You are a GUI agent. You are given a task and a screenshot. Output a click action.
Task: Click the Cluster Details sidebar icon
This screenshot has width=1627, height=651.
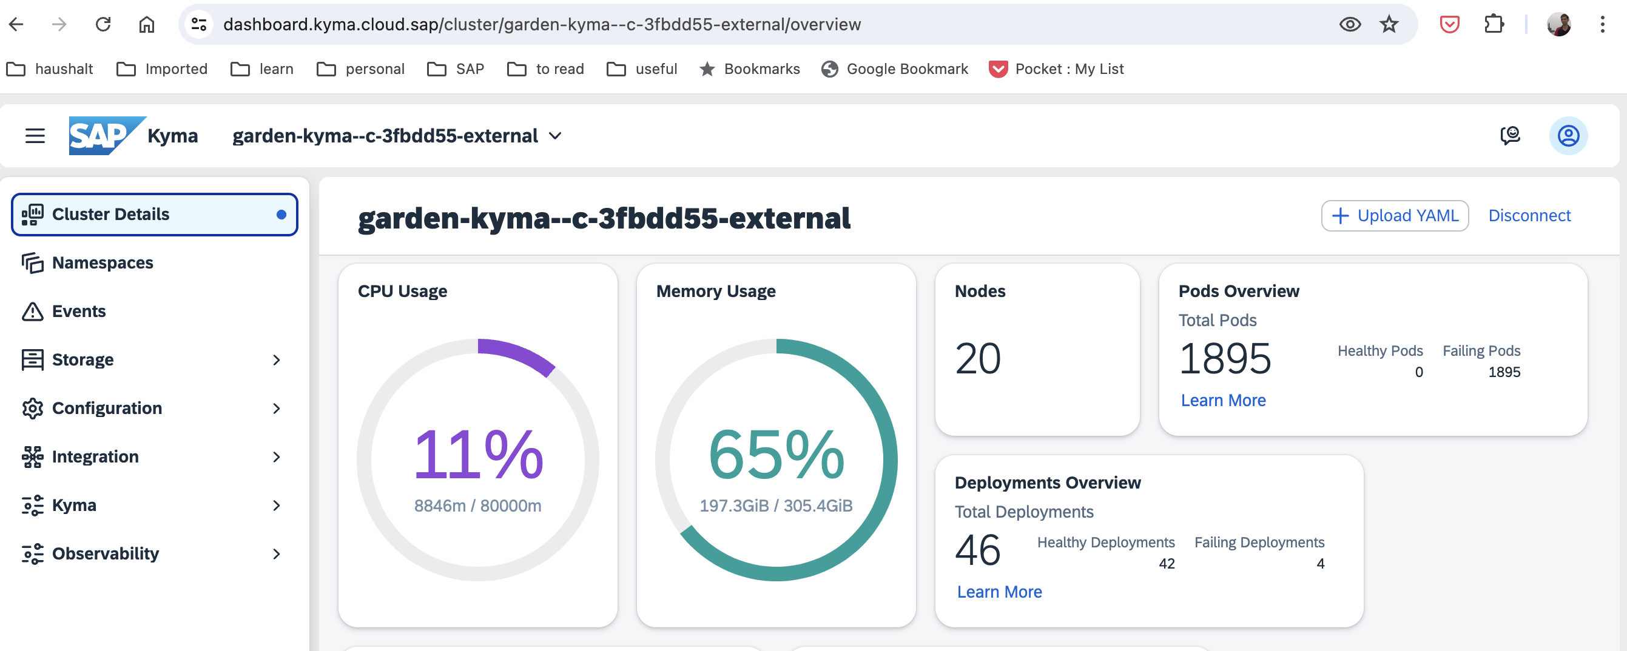[33, 215]
